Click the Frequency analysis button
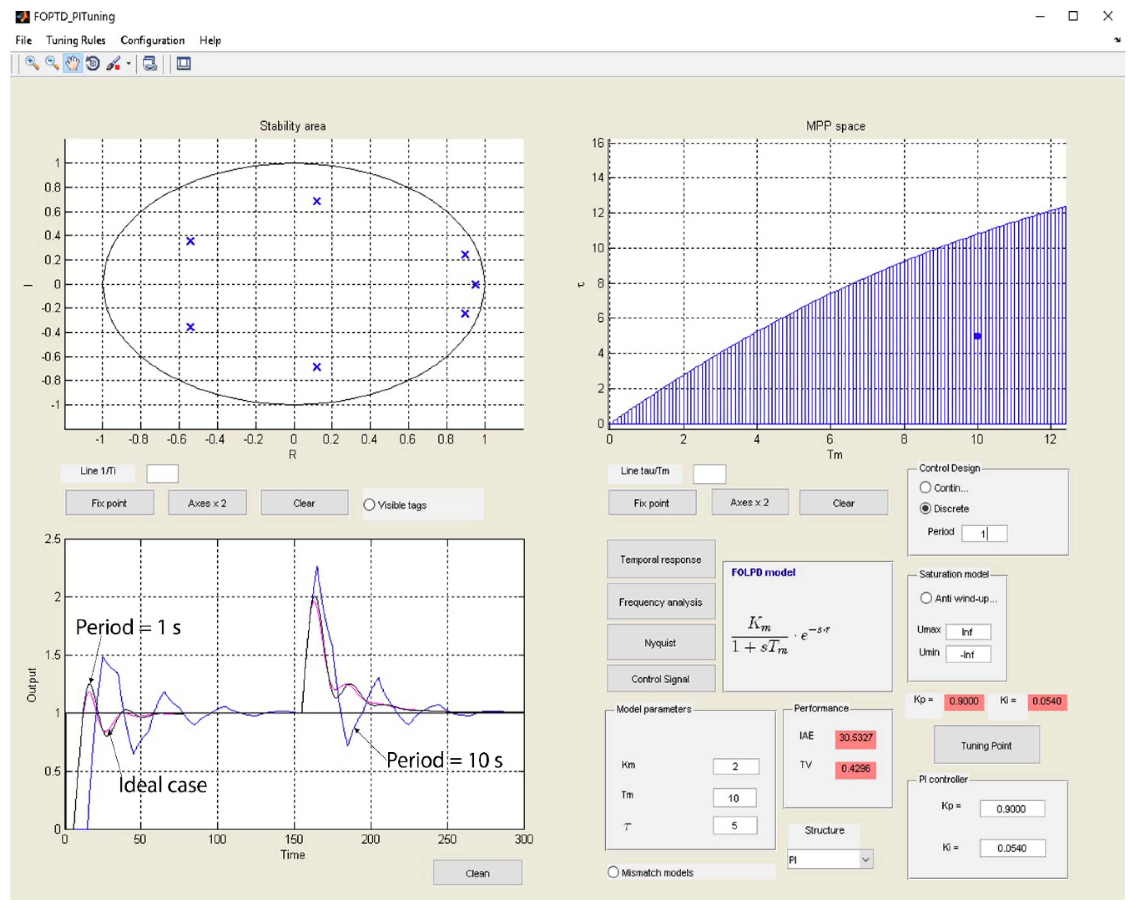 660,602
